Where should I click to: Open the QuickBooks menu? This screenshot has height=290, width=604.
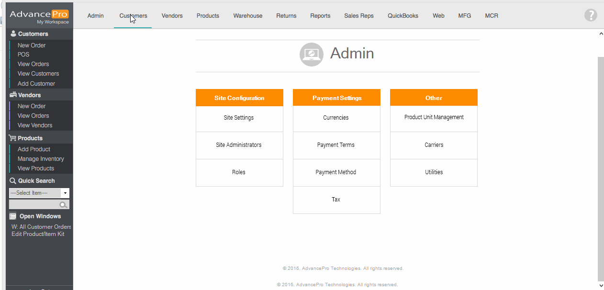[403, 16]
